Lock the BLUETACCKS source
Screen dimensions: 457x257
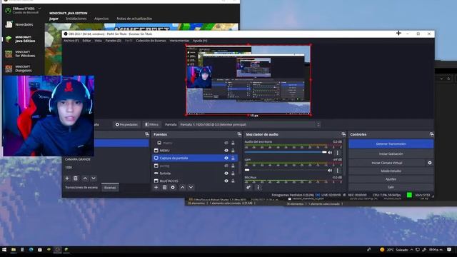click(233, 181)
